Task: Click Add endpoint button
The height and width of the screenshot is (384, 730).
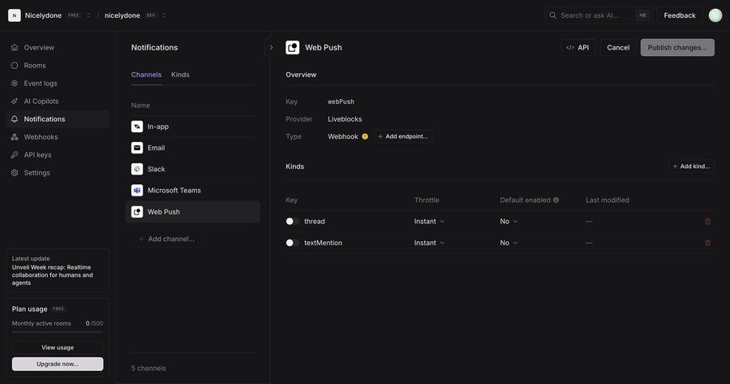Action: pos(402,136)
